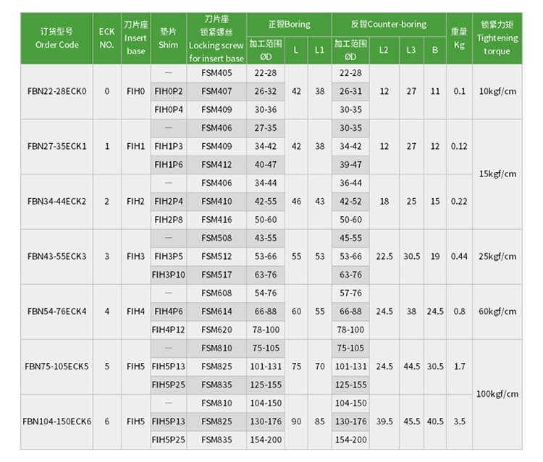
Task: Click the 57-76 counter-boring range cell
Action: click(x=350, y=294)
